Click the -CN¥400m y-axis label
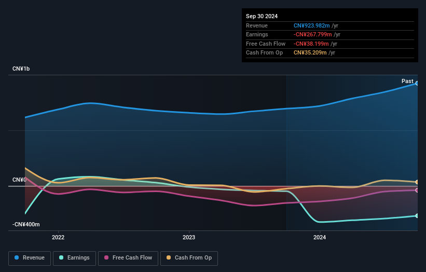This screenshot has width=426, height=272. click(x=26, y=224)
